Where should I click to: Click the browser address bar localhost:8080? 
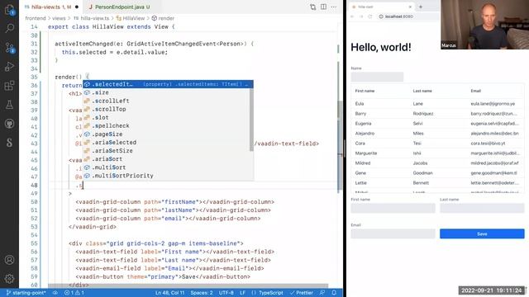tap(398, 16)
